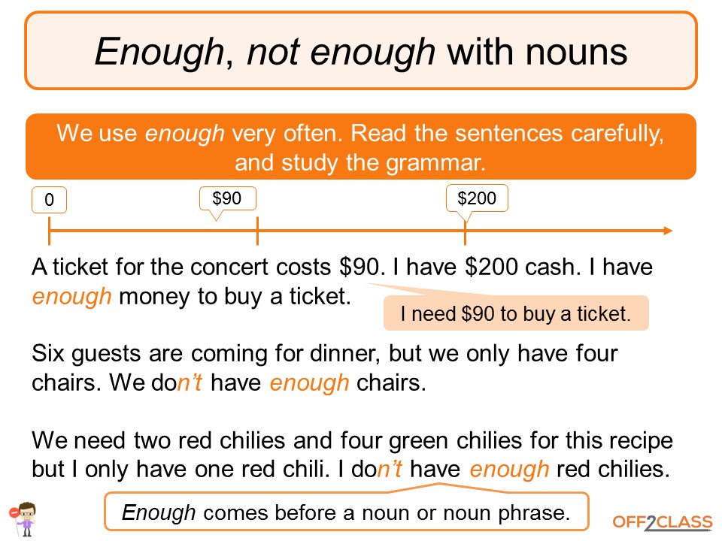The image size is (722, 541).
Task: Click orange 'enough' before 'chairs'
Action: coord(309,382)
